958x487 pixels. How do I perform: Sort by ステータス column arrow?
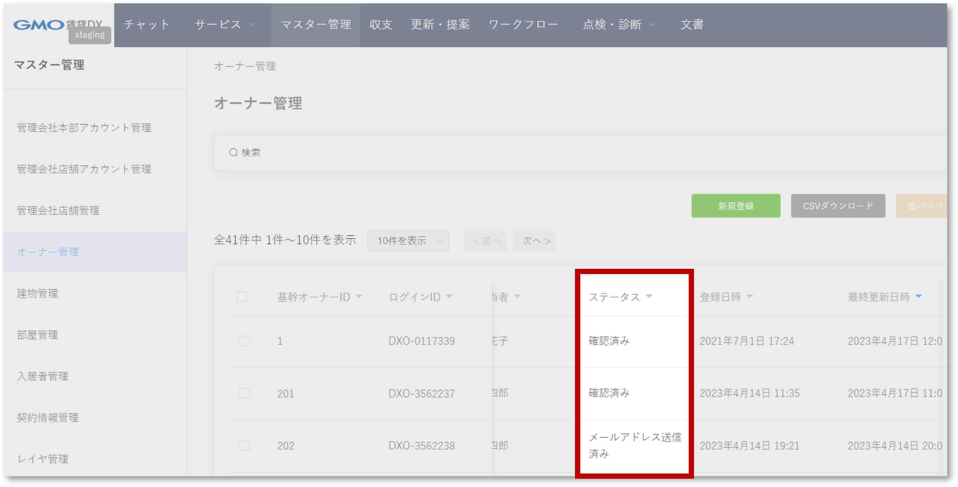tap(649, 297)
